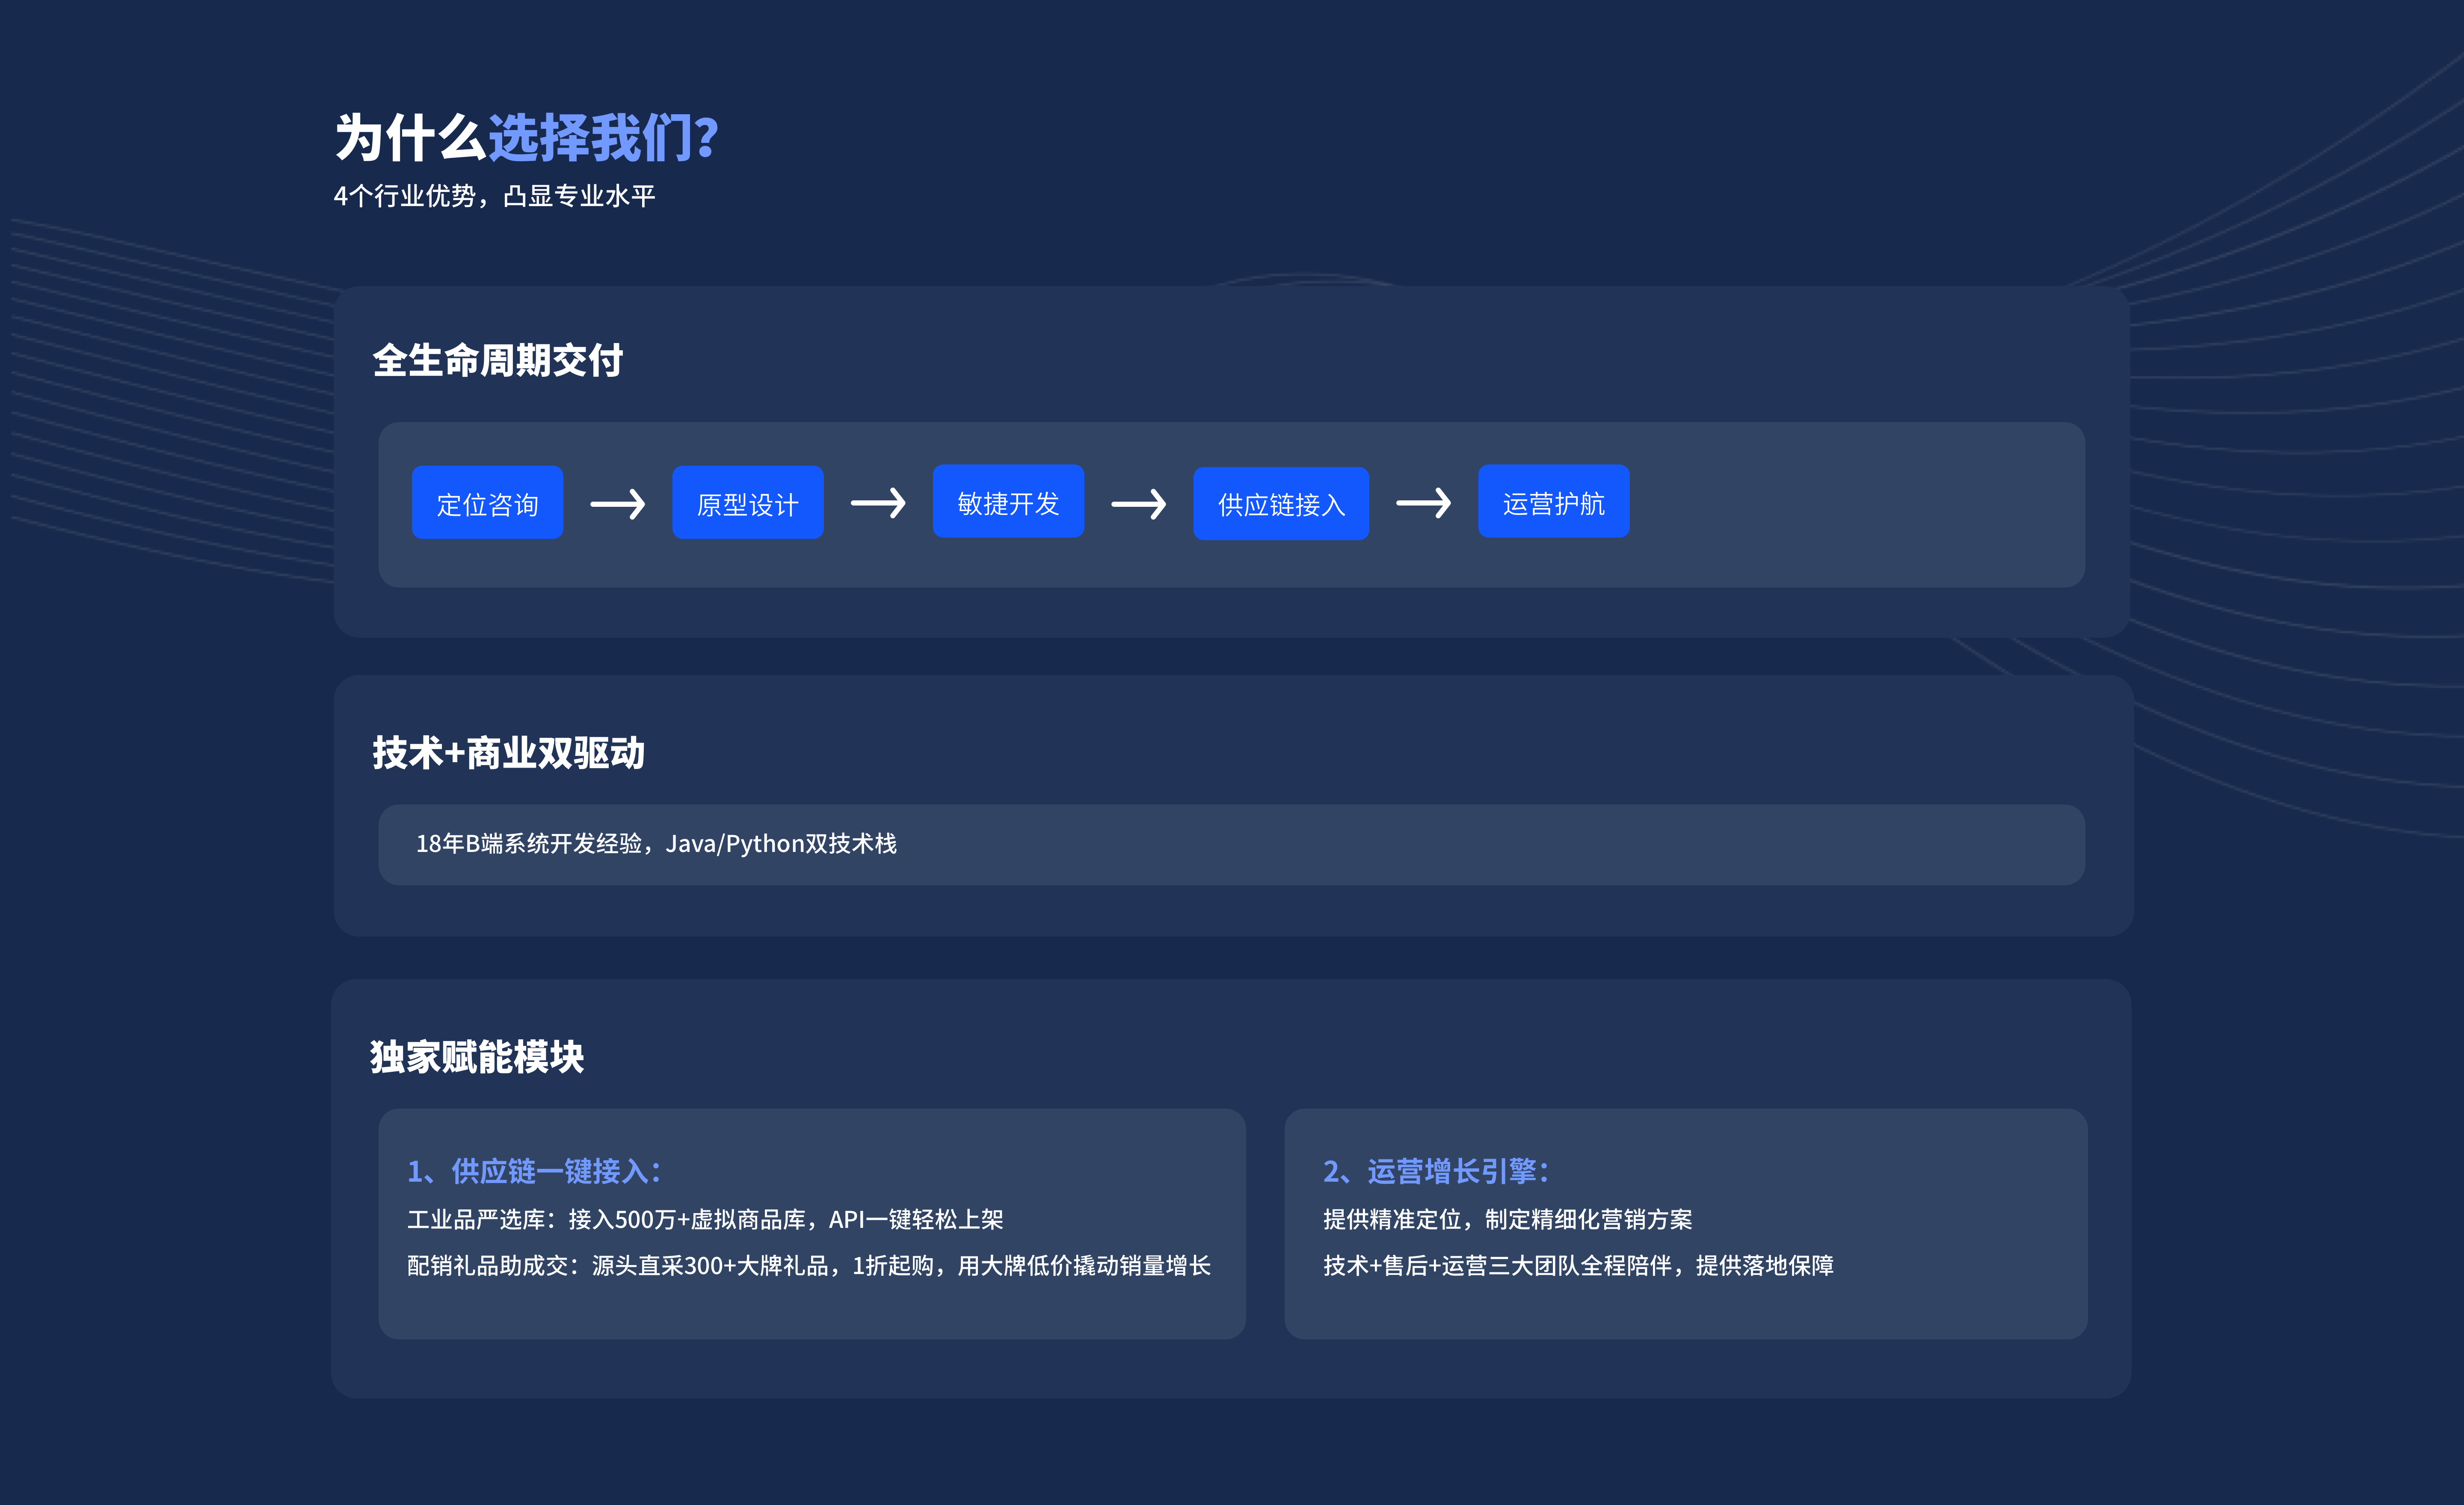Select the 敏捷开发 blue button
The image size is (2464, 1505).
click(1008, 502)
